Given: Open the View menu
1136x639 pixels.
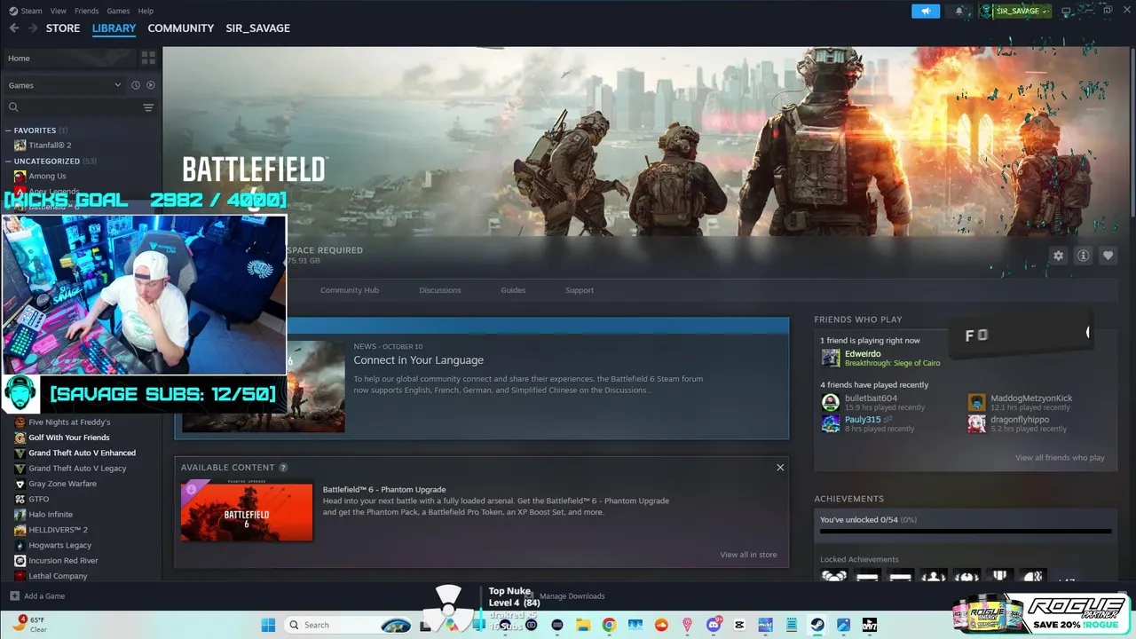Looking at the screenshot, I should (x=59, y=11).
